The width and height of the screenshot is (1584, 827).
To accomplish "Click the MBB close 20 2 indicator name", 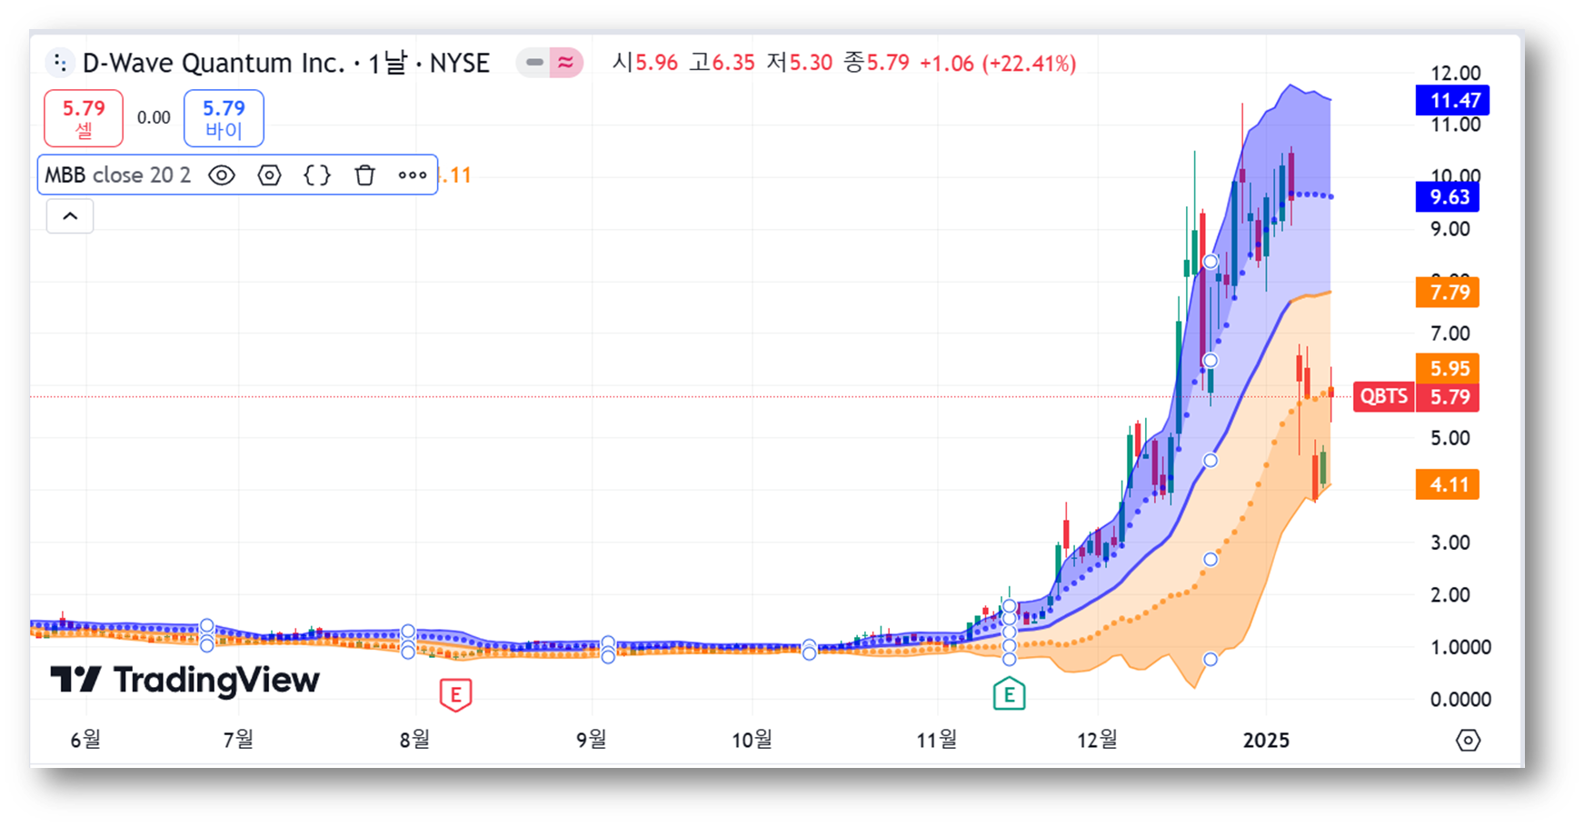I will point(118,175).
